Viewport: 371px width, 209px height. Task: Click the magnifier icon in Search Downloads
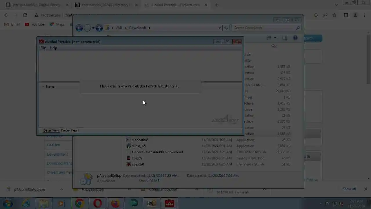(x=298, y=28)
